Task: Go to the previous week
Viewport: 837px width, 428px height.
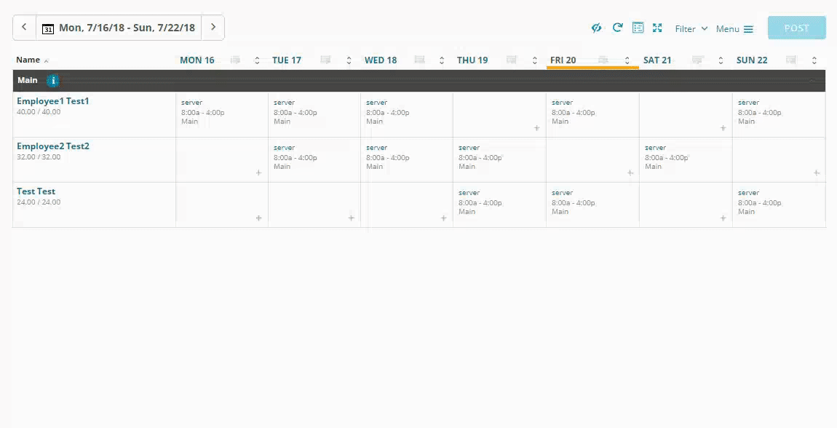Action: [x=24, y=27]
